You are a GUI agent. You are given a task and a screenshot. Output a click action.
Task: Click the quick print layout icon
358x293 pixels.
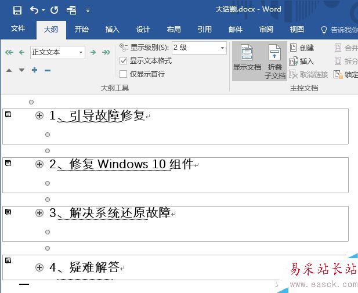[x=71, y=10]
